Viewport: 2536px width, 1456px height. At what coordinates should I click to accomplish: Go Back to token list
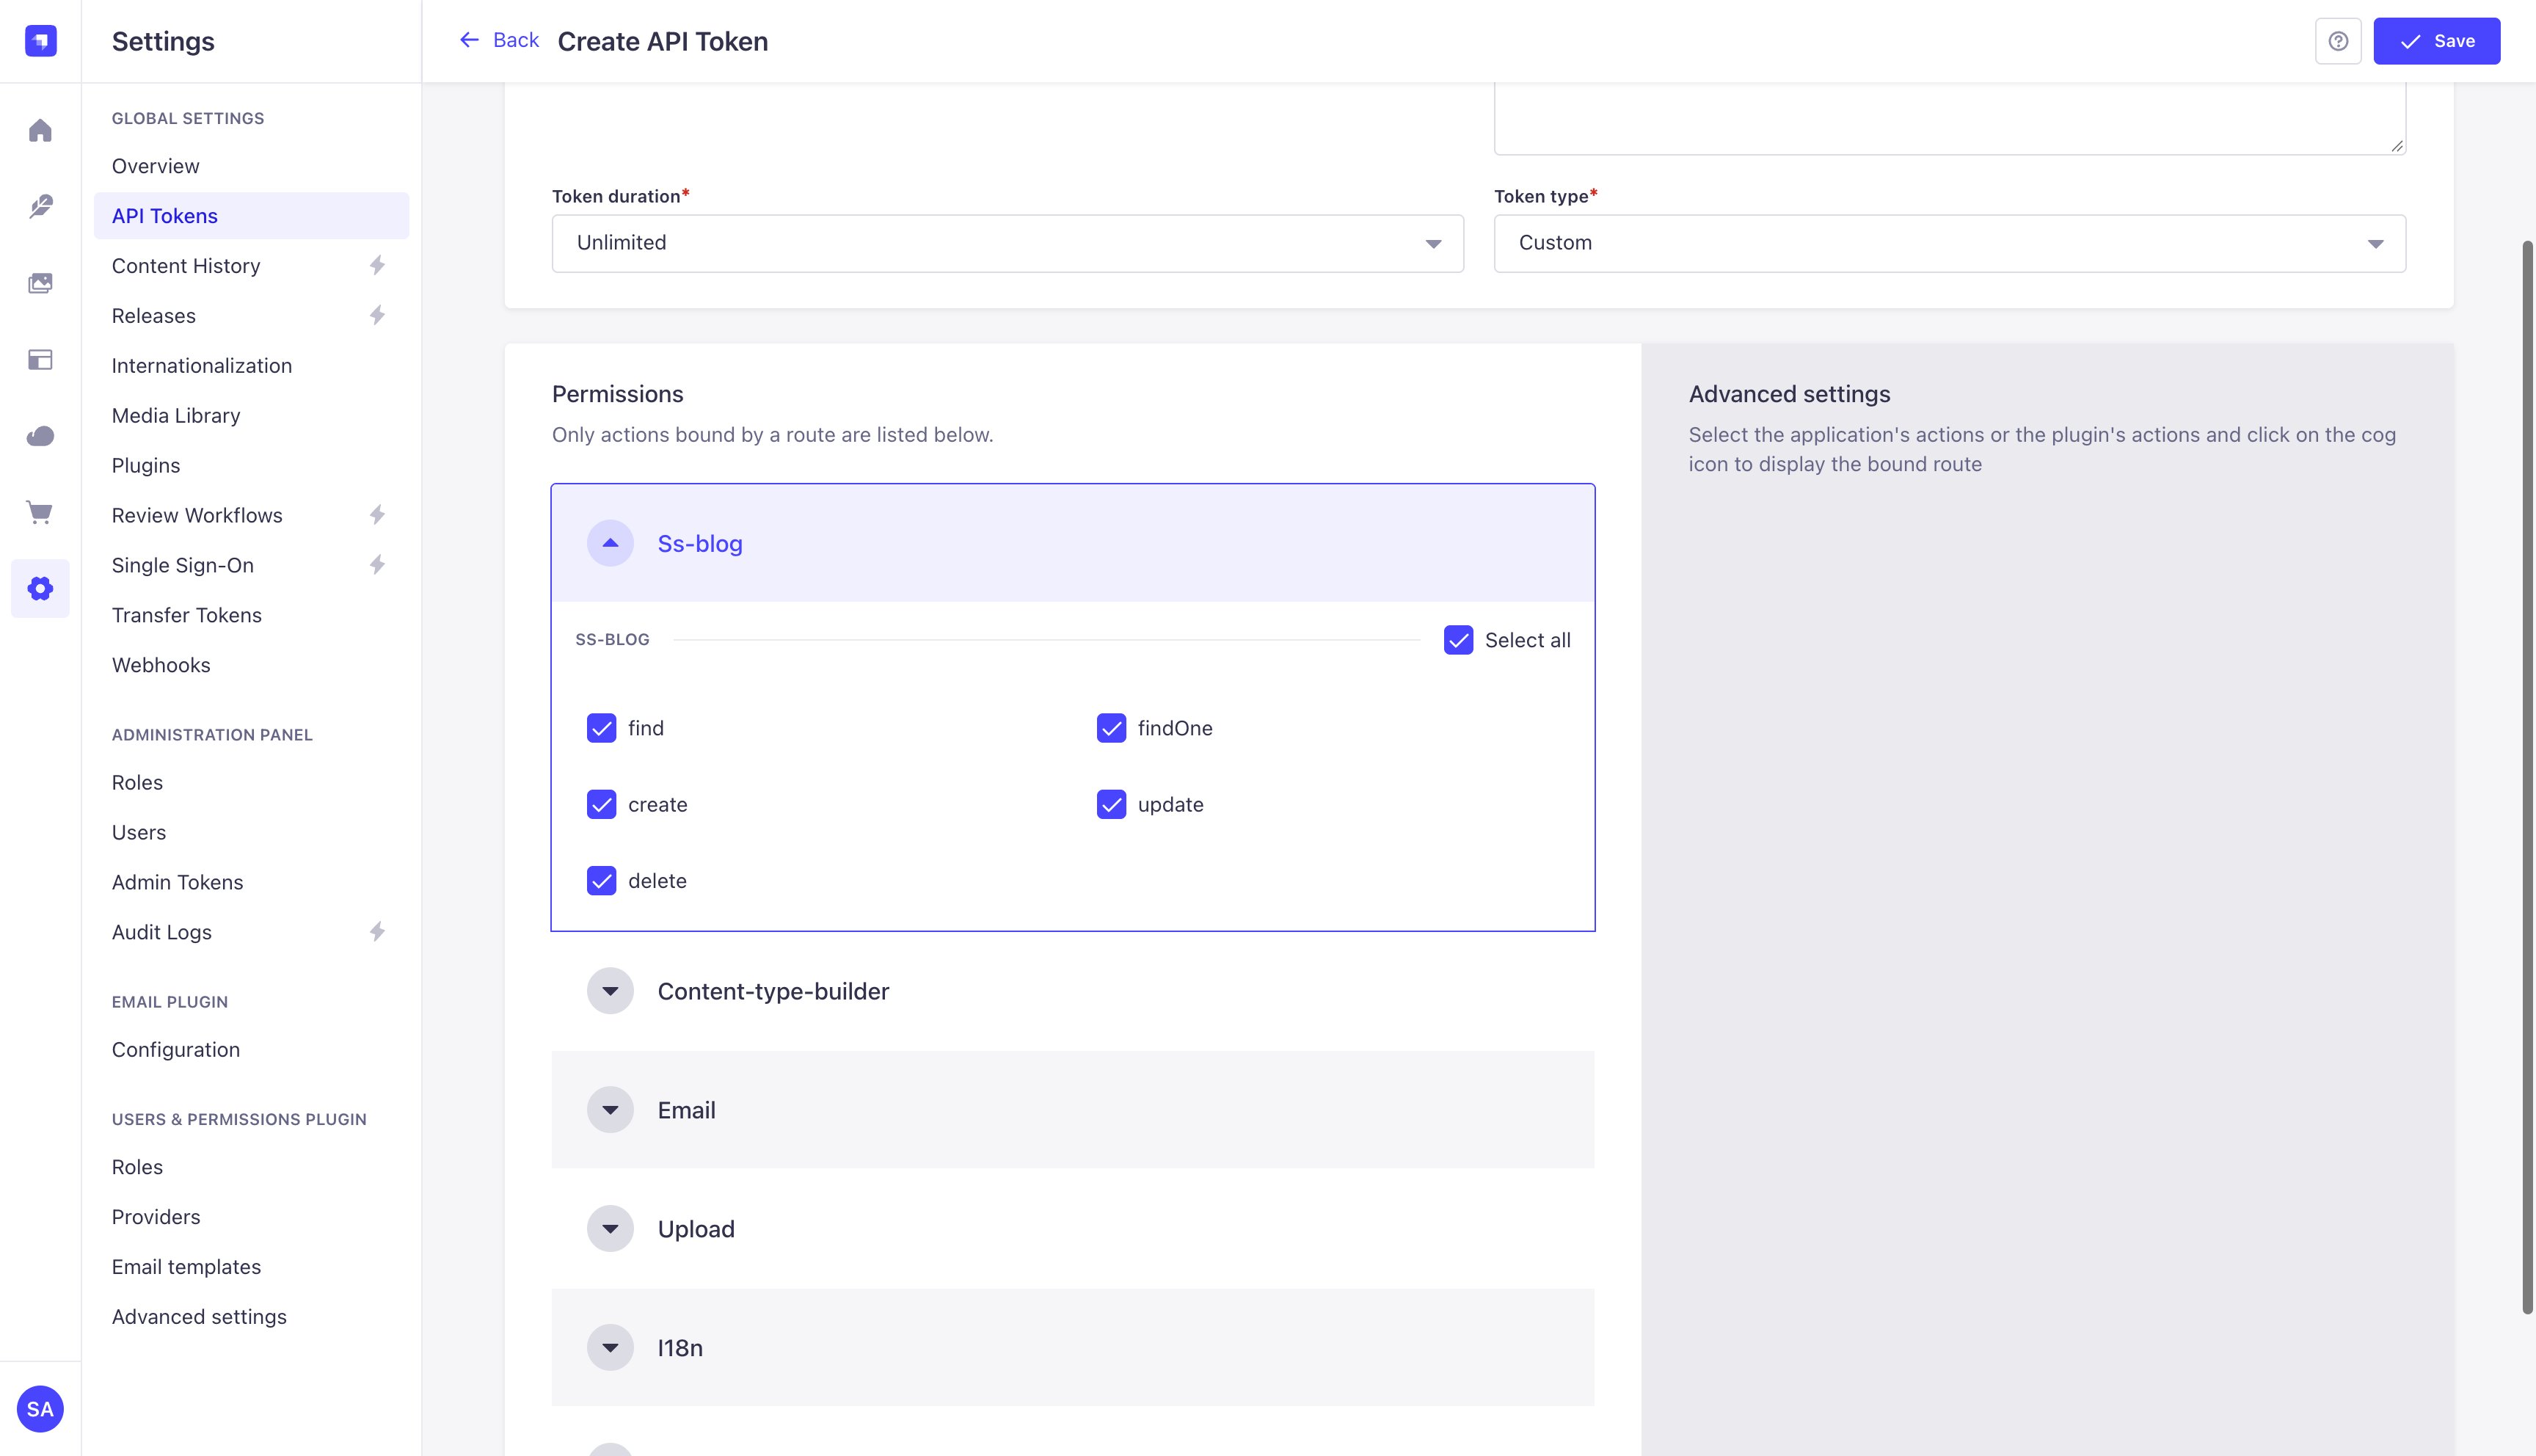pyautogui.click(x=499, y=40)
